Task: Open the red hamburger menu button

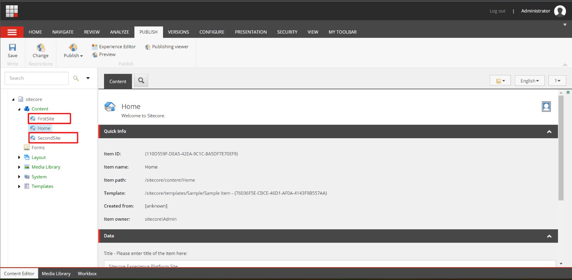Action: [12, 32]
